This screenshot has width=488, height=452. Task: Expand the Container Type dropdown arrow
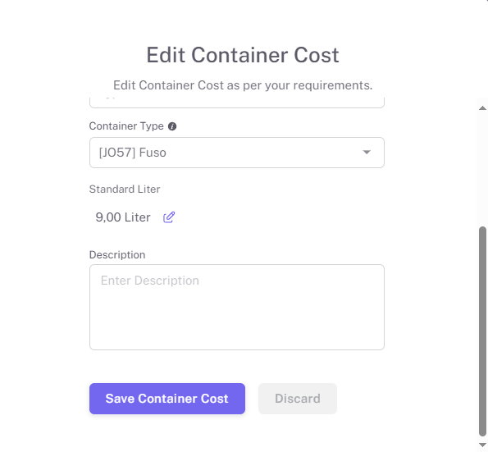[367, 153]
